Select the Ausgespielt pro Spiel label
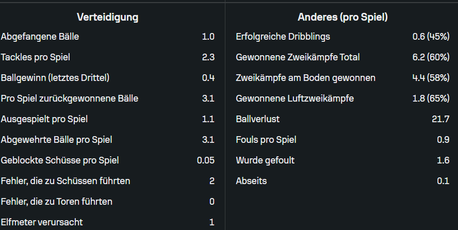 coord(44,119)
